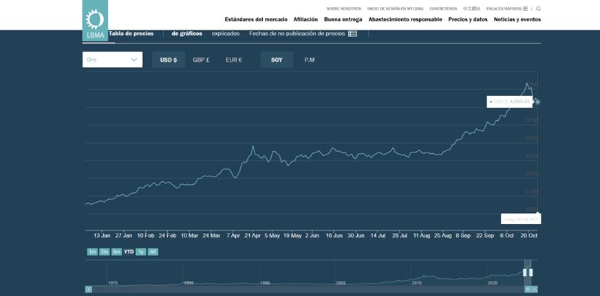Viewport: 600px width, 296px height.
Task: Open the Estándares del mercado menu
Action: click(256, 19)
